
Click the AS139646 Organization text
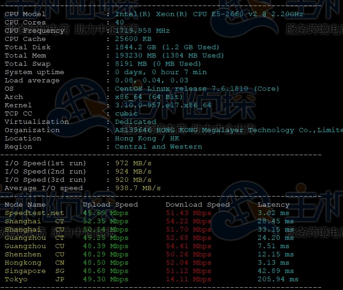point(229,130)
